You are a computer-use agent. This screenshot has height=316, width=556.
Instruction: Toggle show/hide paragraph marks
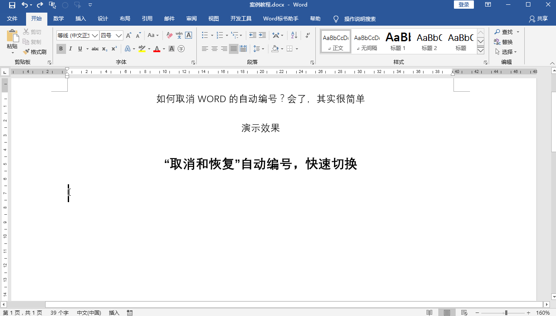308,36
